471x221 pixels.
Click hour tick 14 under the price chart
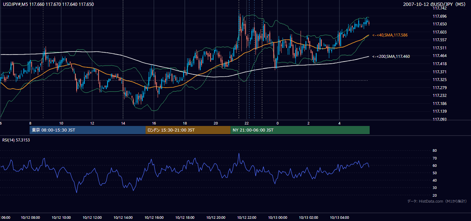click(123, 123)
